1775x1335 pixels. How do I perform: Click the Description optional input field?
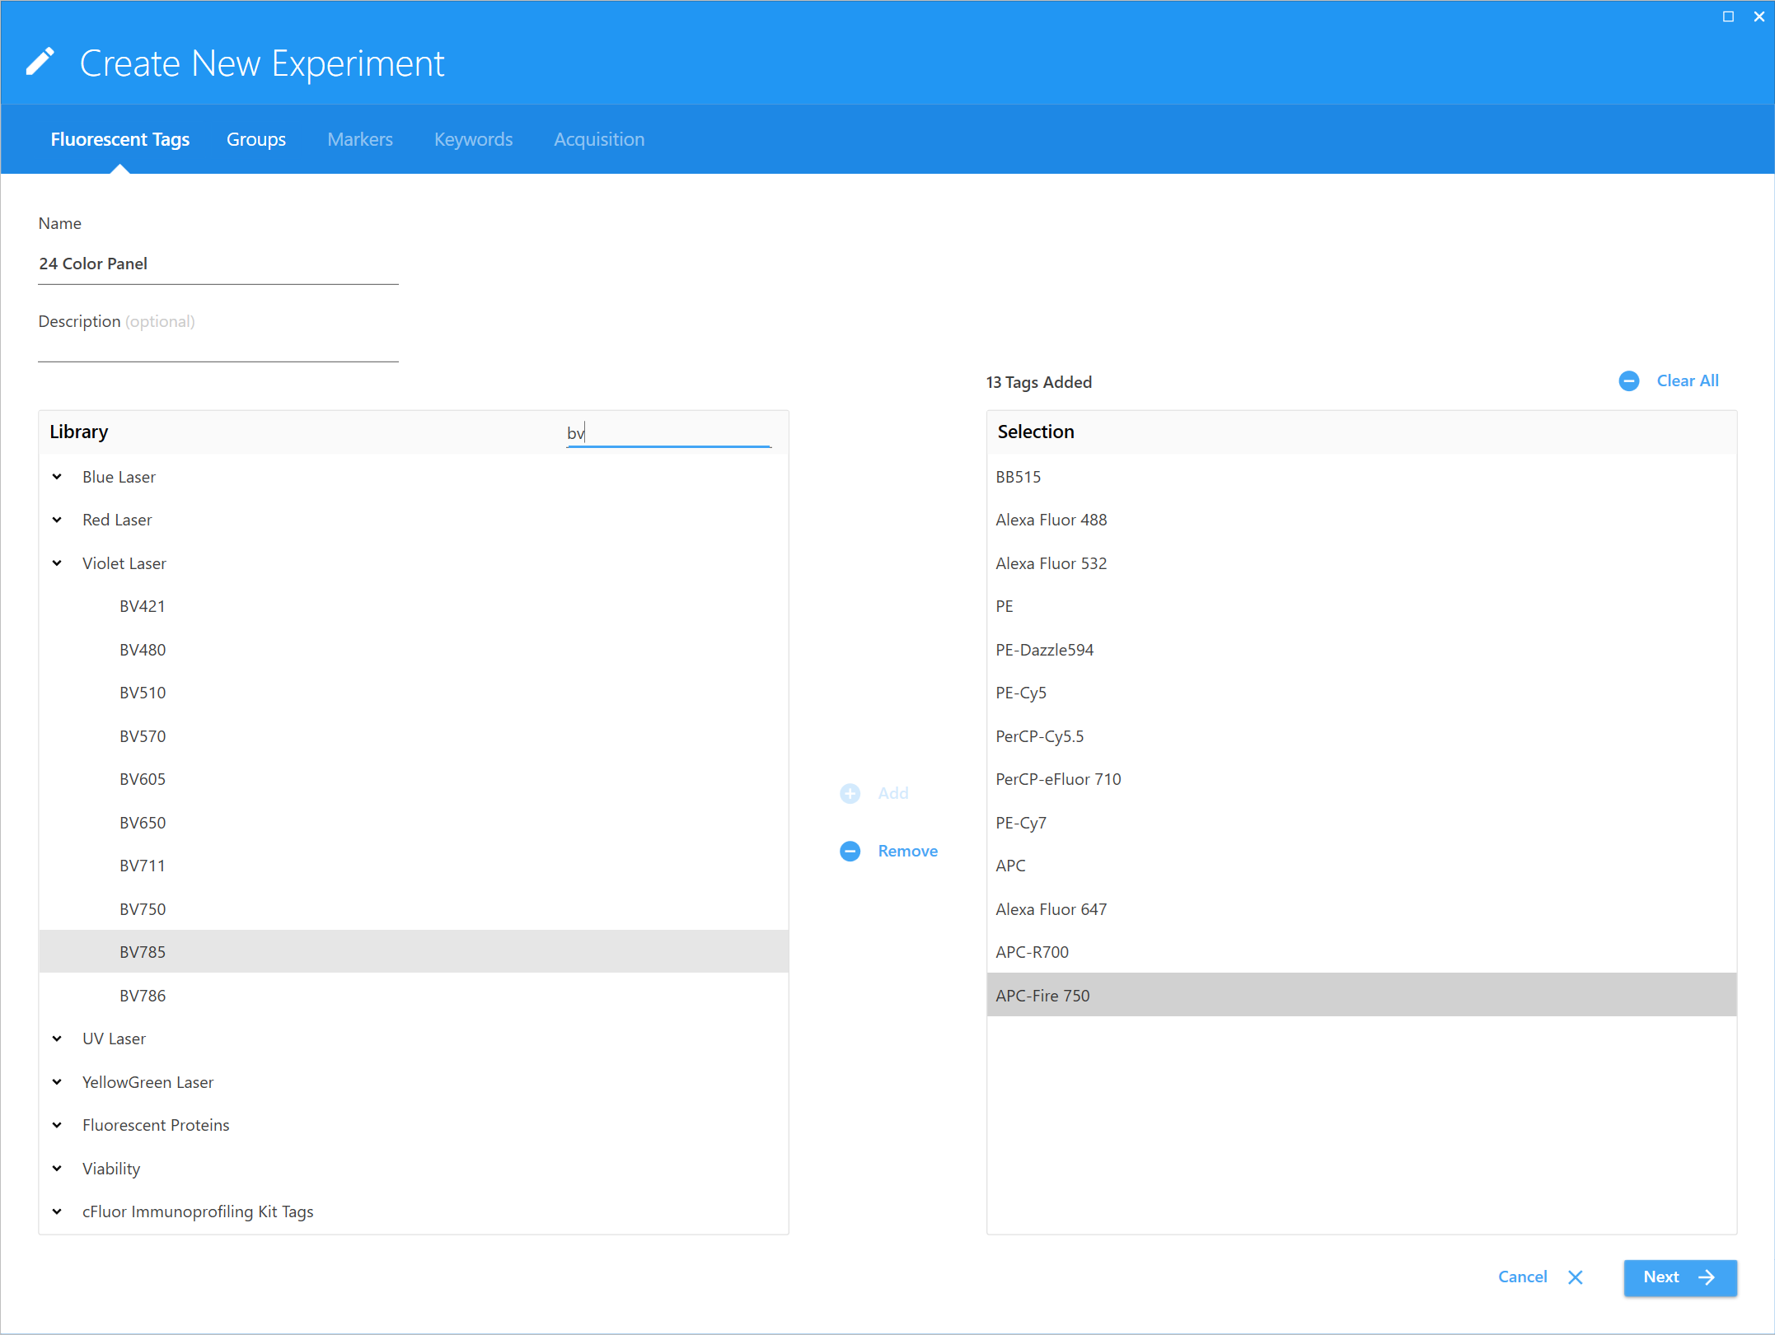pos(218,348)
